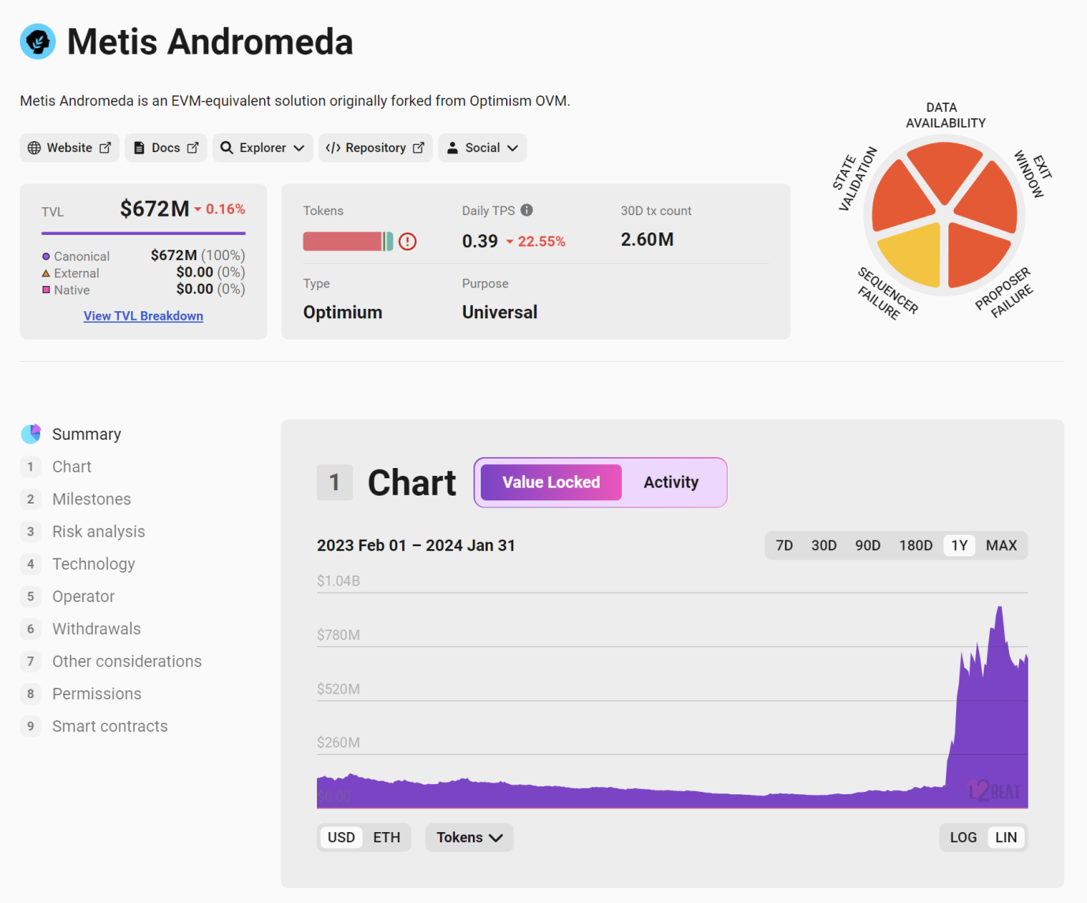Screen dimensions: 1087x903
Task: Click the Daily TPS info icon
Action: coord(527,210)
